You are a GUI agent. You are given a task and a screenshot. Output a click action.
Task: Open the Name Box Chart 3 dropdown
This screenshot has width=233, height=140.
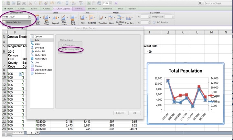[23, 28]
